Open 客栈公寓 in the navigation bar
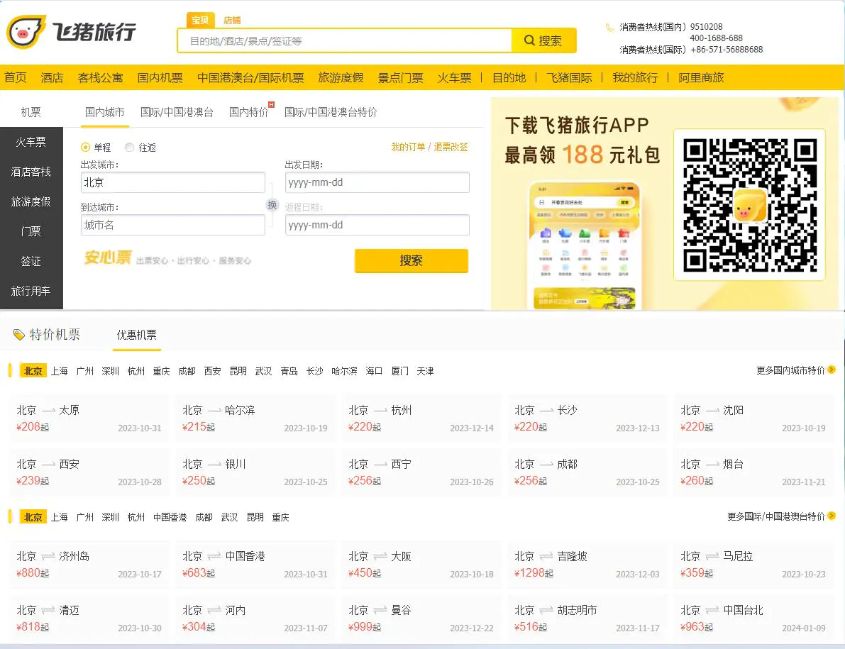The height and width of the screenshot is (649, 845). pyautogui.click(x=100, y=77)
